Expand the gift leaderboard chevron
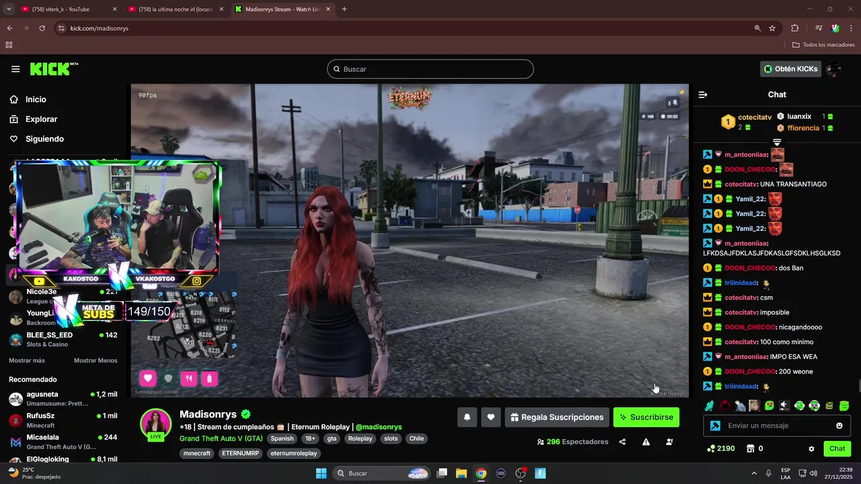Viewport: 861px width, 484px height. [777, 143]
